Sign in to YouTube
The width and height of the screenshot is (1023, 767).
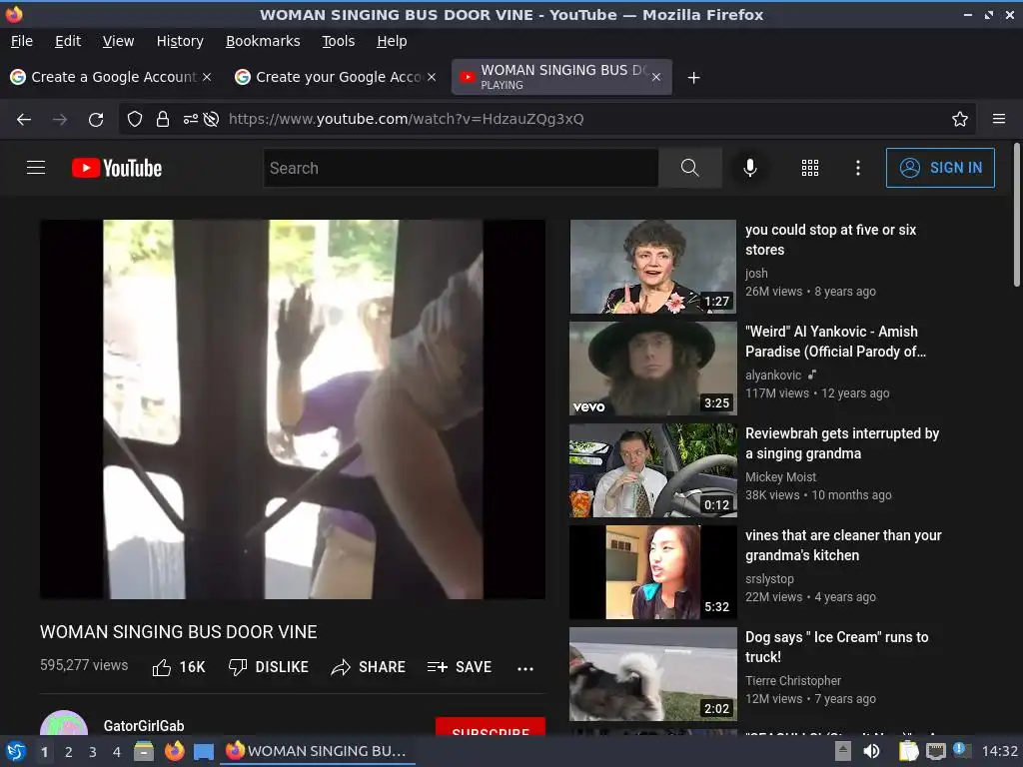click(940, 168)
